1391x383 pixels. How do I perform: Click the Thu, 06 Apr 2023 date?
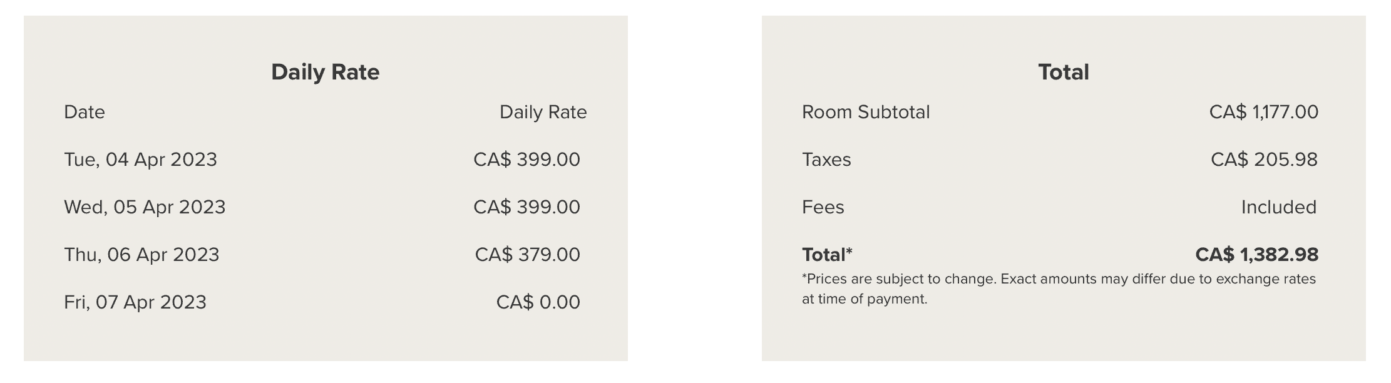[141, 255]
